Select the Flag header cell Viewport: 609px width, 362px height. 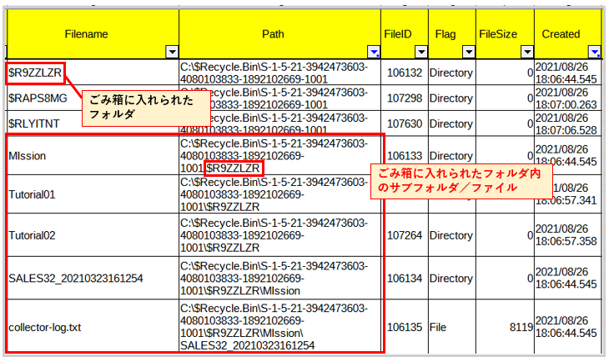coord(452,34)
